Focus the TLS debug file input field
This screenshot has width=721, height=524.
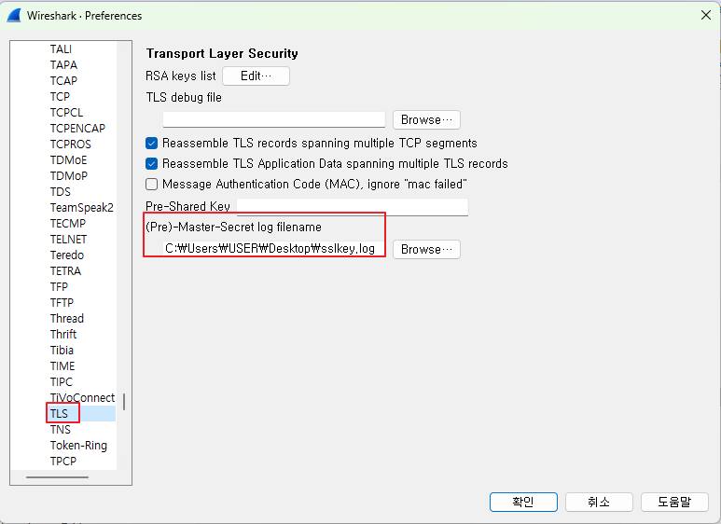(x=273, y=119)
